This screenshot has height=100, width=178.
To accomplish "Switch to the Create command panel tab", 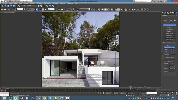I will pyautogui.click(x=162, y=13).
